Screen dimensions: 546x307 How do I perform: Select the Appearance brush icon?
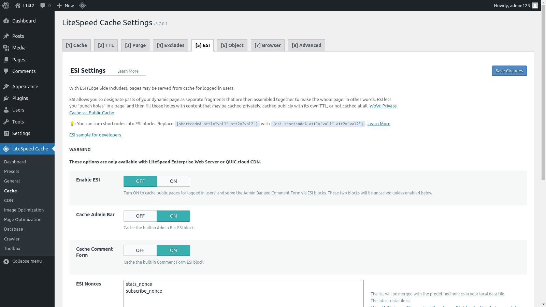click(x=6, y=86)
